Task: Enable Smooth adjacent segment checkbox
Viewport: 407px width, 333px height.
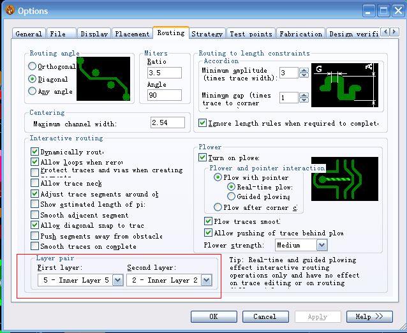Action: (x=34, y=215)
